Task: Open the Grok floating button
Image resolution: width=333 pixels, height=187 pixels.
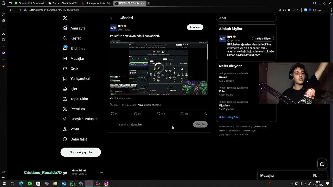Action: coord(322,164)
